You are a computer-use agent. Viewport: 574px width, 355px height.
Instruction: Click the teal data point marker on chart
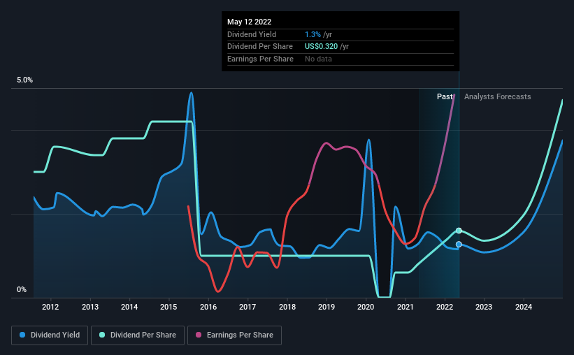click(x=459, y=231)
